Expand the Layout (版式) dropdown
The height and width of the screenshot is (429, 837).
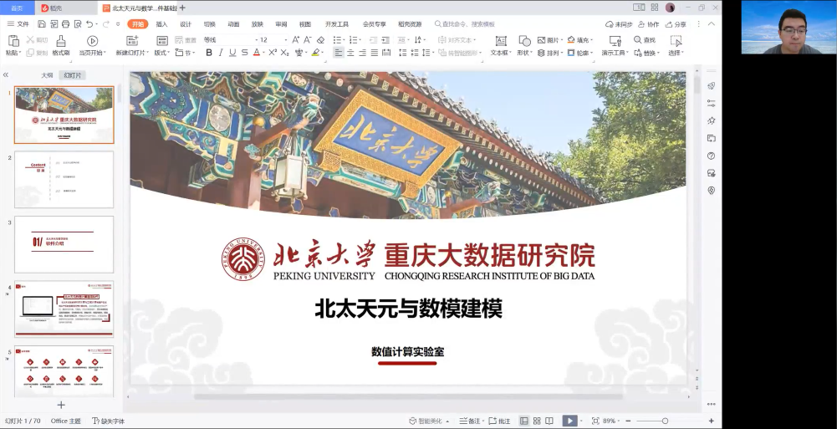click(x=170, y=53)
